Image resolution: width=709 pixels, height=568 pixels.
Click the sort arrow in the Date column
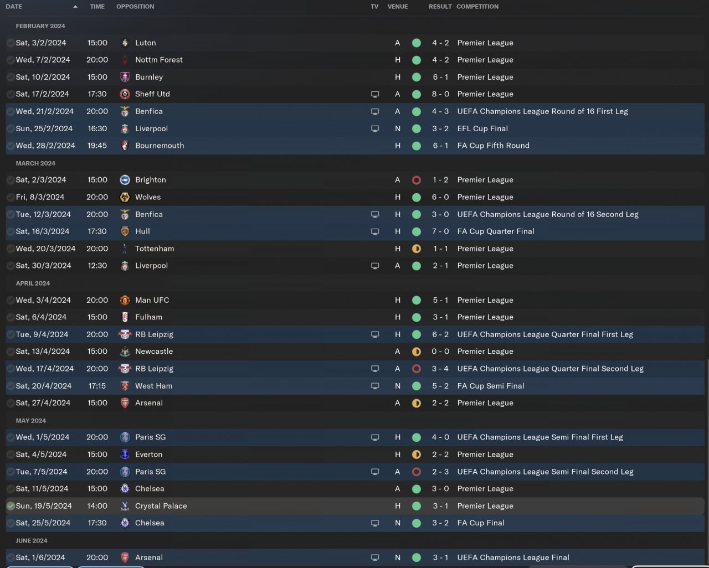coord(75,7)
